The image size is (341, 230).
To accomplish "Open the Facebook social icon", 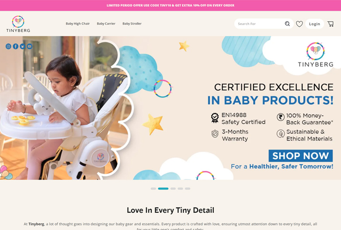I will coord(15,46).
